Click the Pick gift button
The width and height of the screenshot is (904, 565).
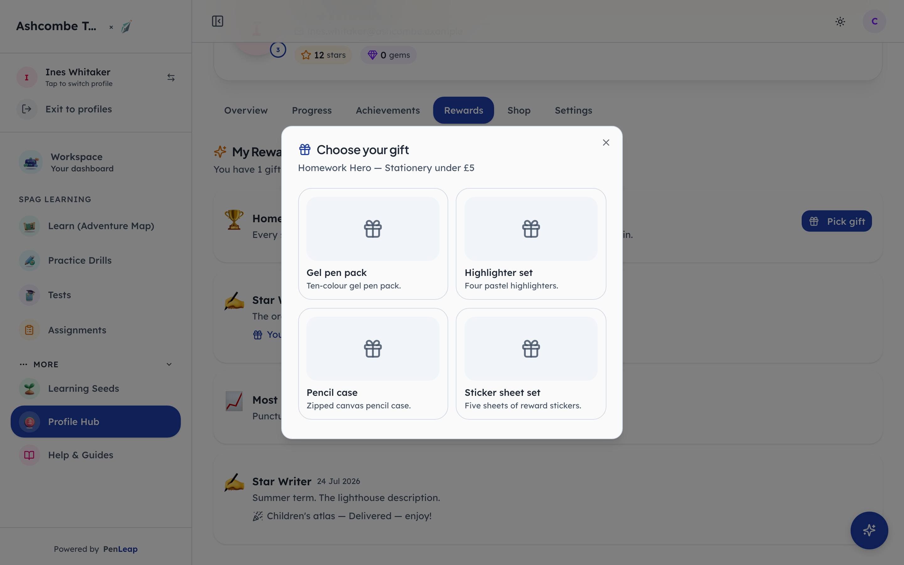[x=837, y=221]
